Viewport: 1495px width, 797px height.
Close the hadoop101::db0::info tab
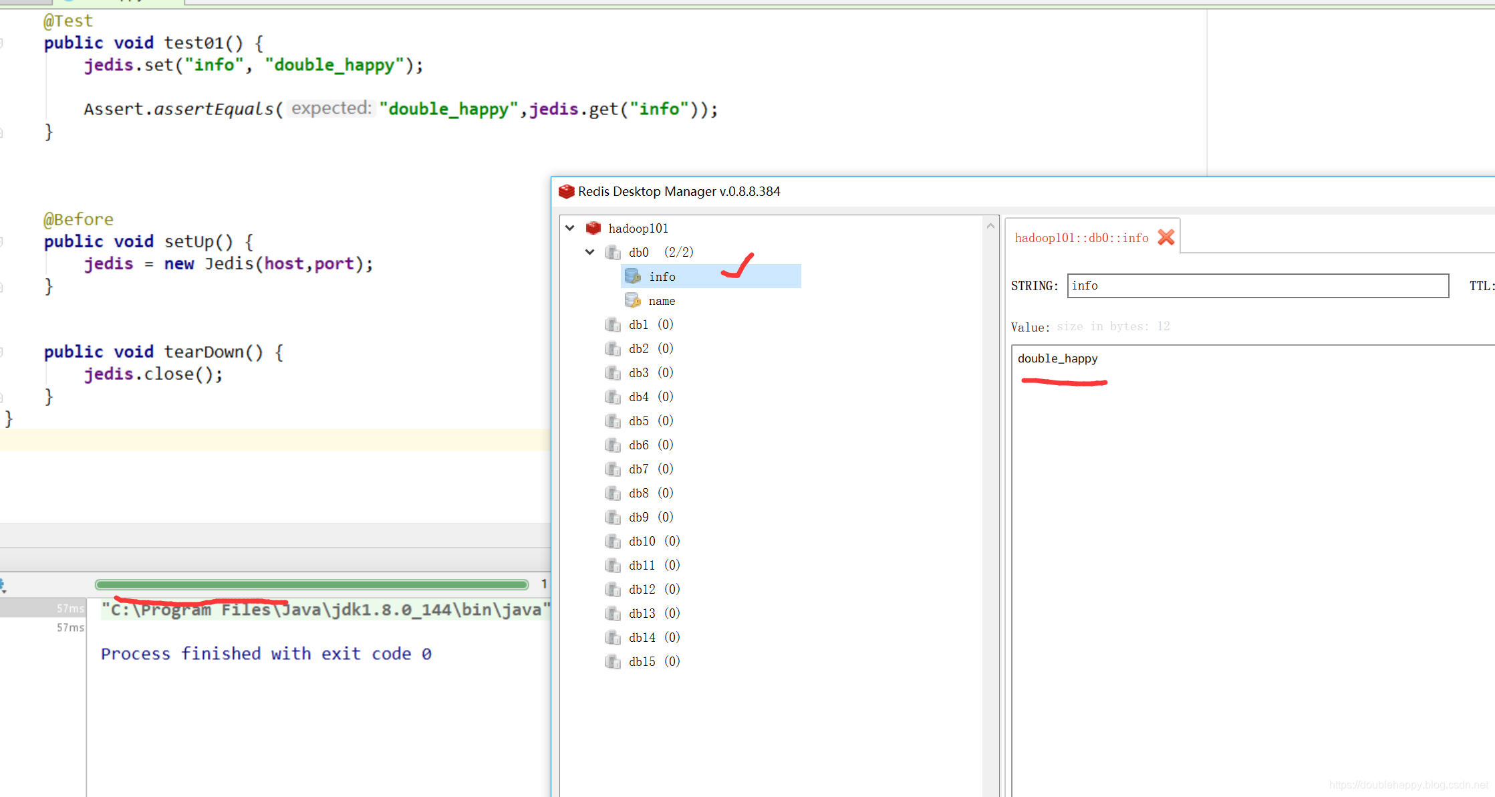coord(1166,237)
